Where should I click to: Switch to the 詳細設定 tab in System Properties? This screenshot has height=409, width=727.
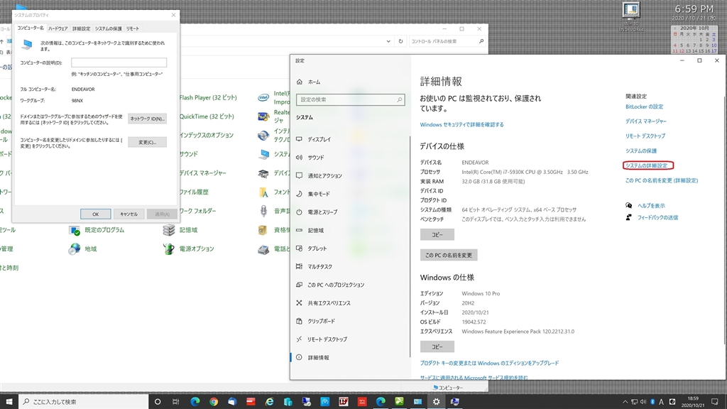coord(82,28)
